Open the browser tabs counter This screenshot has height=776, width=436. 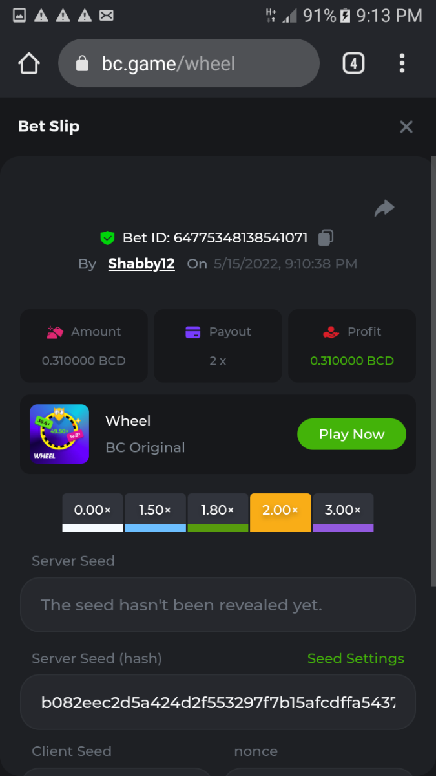coord(353,63)
